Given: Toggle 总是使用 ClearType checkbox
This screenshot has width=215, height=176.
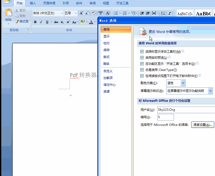Looking at the screenshot, I should [142, 70].
